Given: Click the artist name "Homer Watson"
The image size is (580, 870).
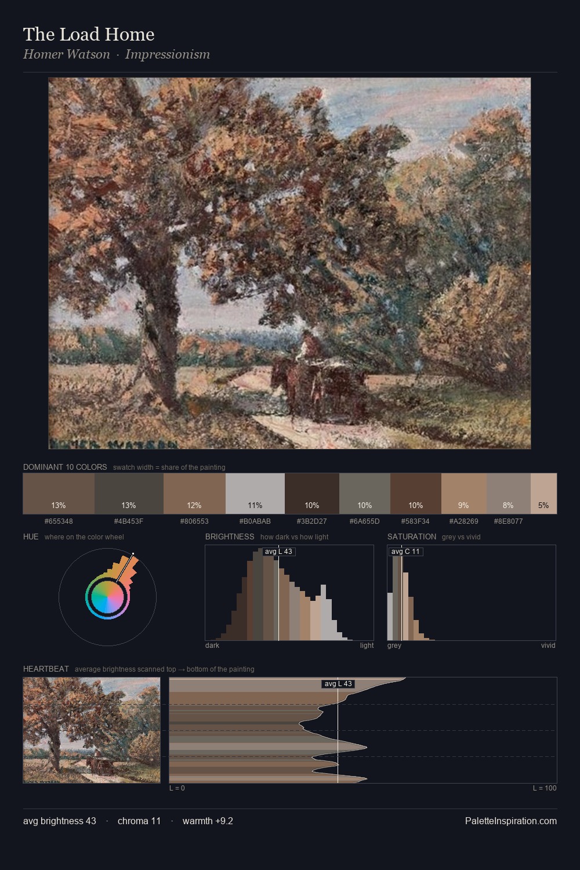Looking at the screenshot, I should tap(67, 55).
